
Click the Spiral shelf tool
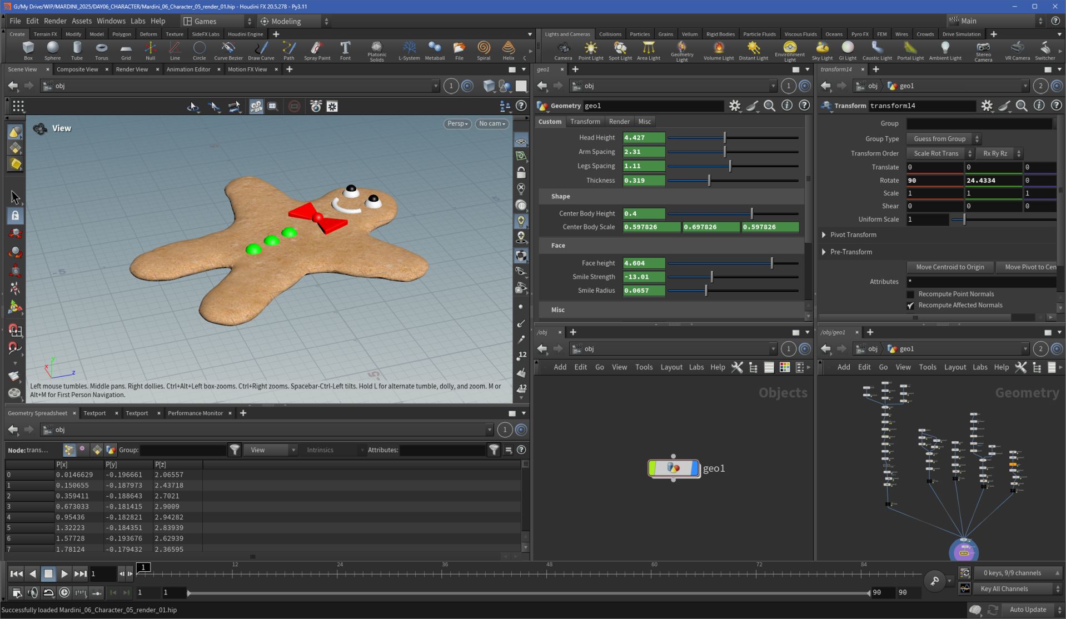click(484, 50)
